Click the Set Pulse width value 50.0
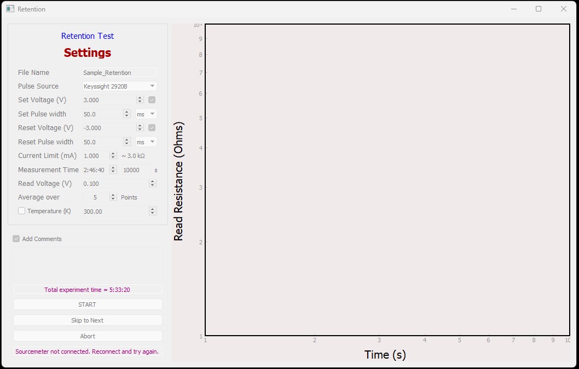Viewport: 579px width, 369px height. pyautogui.click(x=103, y=114)
